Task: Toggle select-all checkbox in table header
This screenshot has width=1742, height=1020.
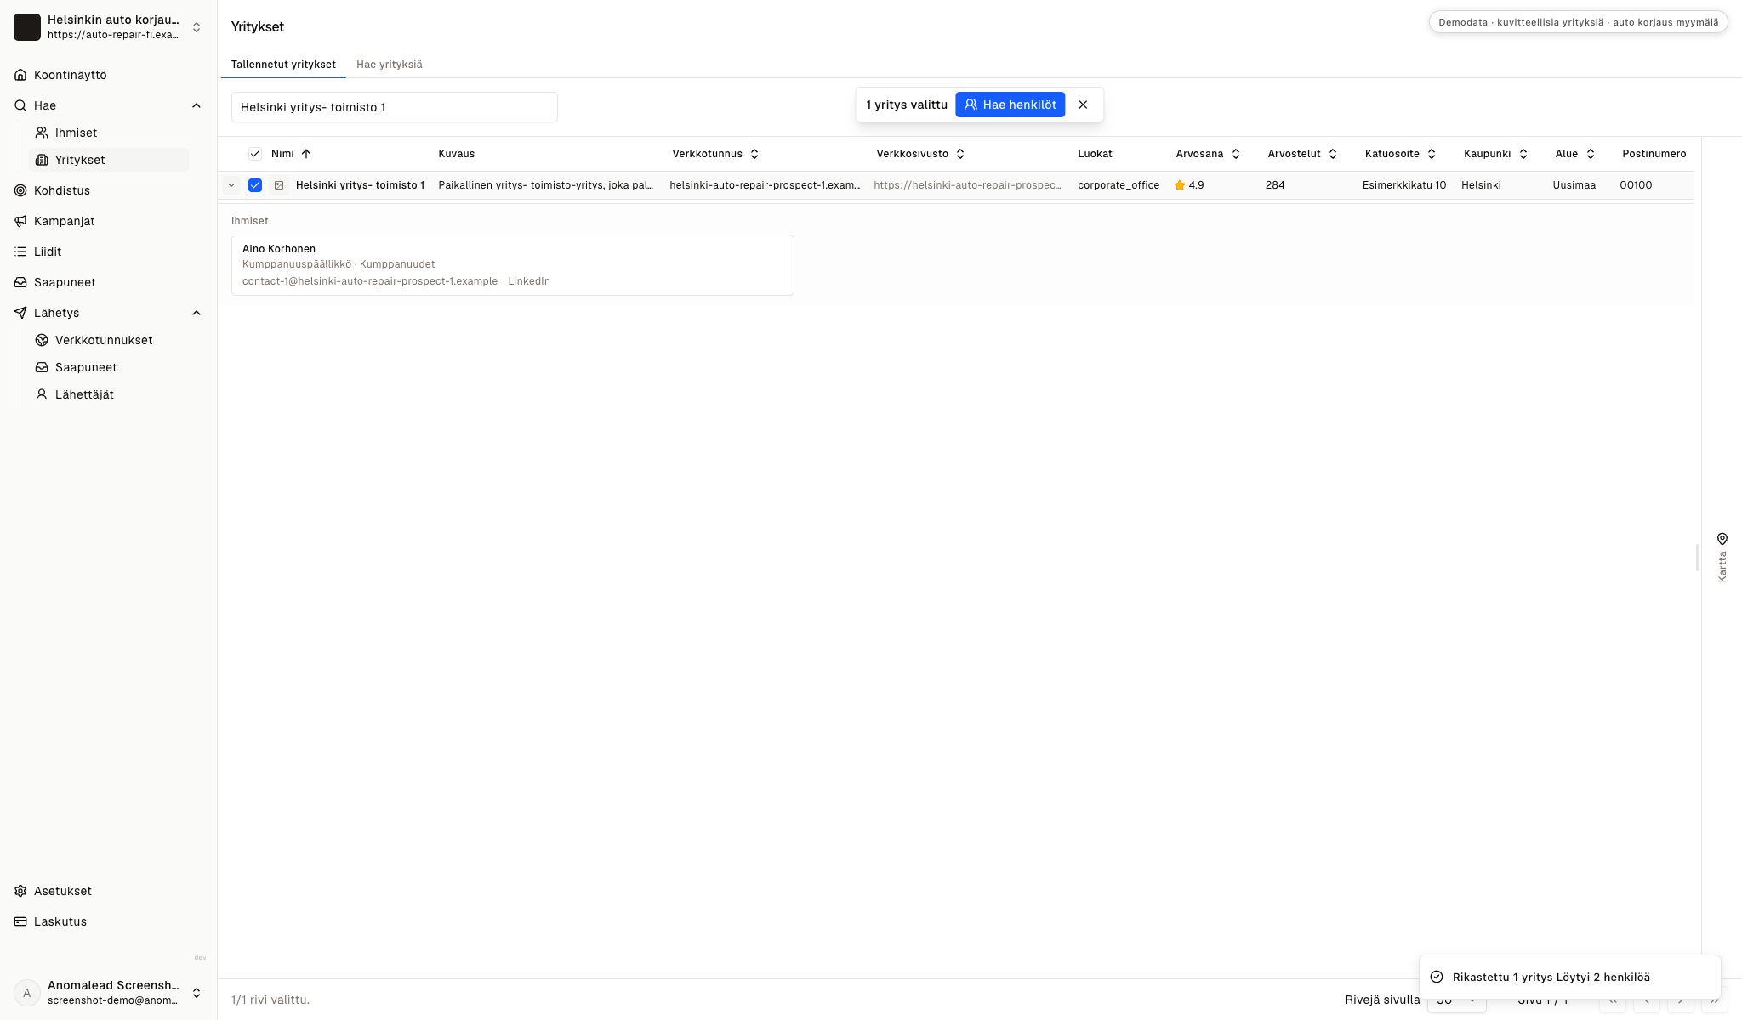Action: coord(255,154)
